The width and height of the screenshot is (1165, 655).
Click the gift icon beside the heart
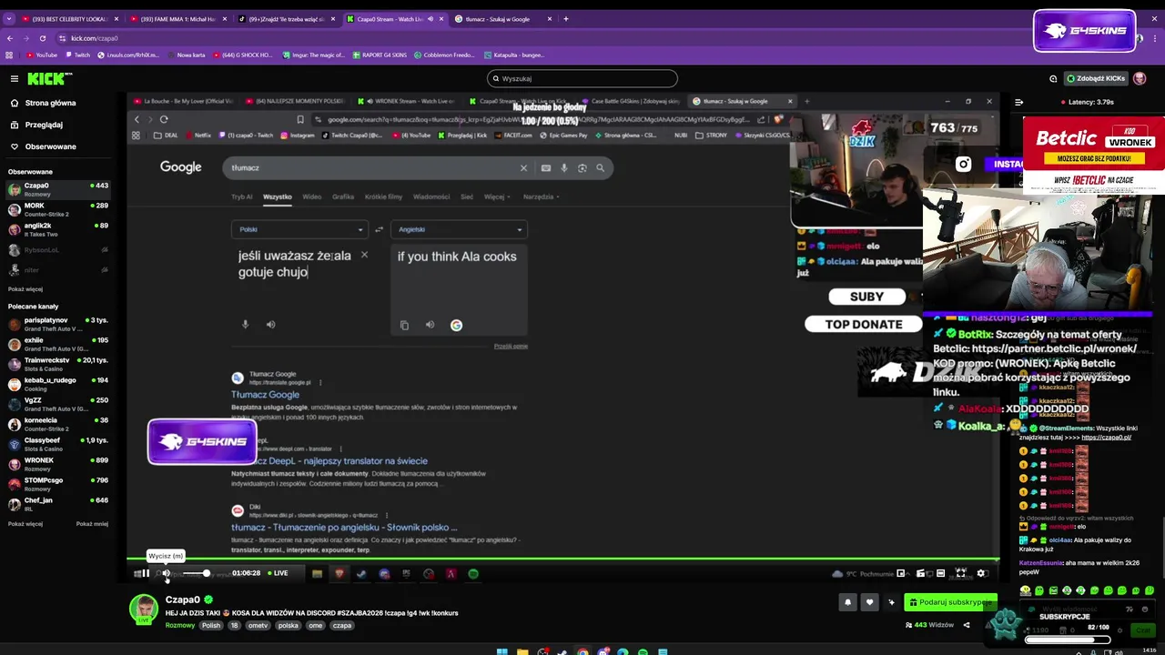click(x=891, y=602)
